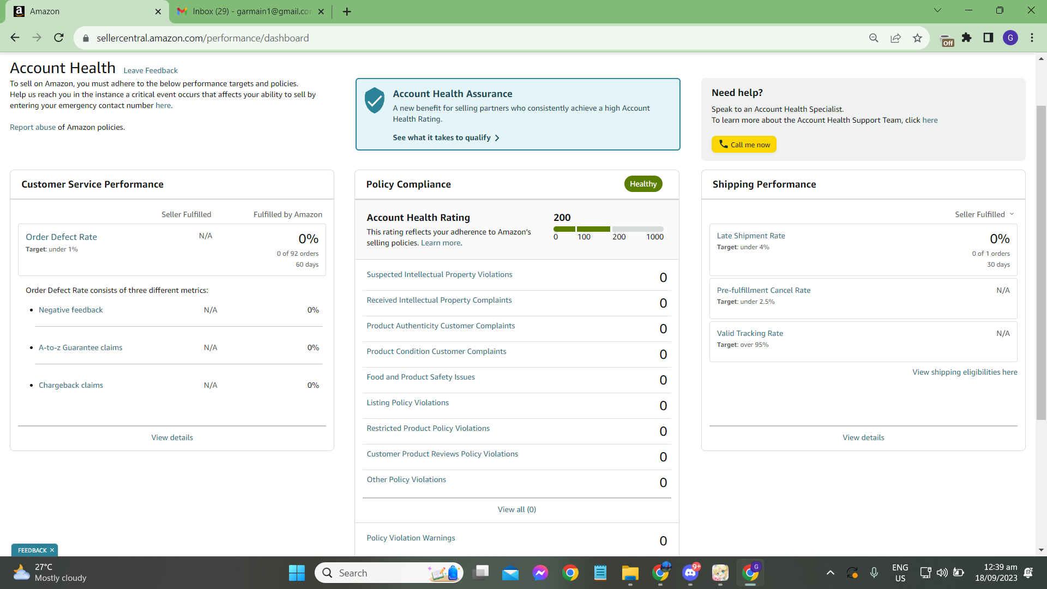Open Other Policy Violations
Viewport: 1047px width, 589px height.
click(406, 479)
